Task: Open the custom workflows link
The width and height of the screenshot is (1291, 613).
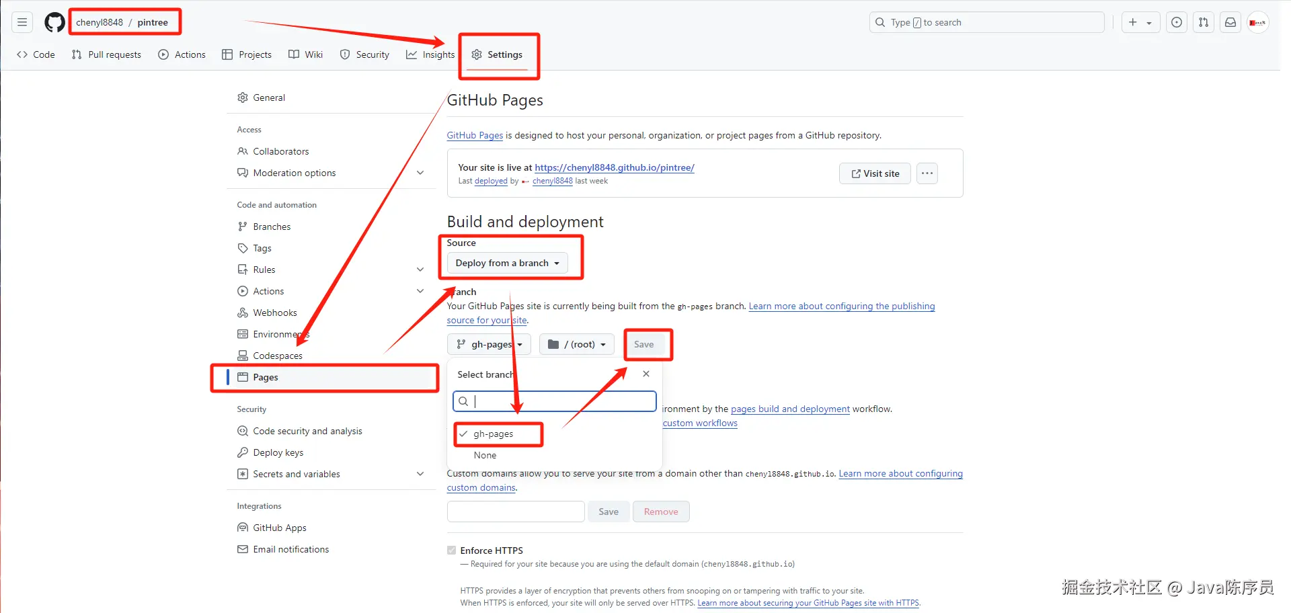Action: 700,423
